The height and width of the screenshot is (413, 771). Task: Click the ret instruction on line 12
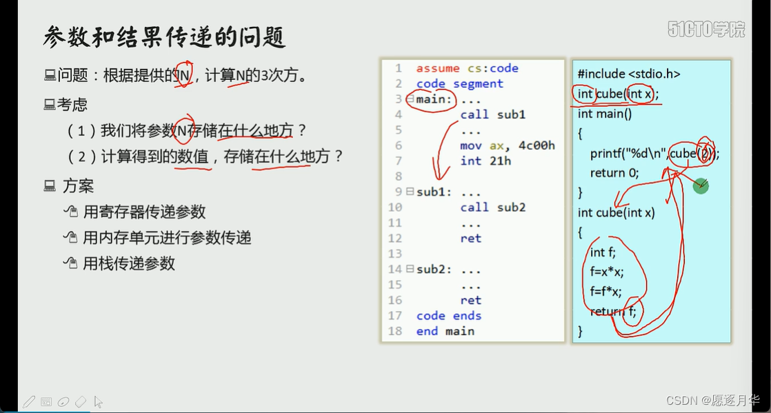tap(470, 239)
